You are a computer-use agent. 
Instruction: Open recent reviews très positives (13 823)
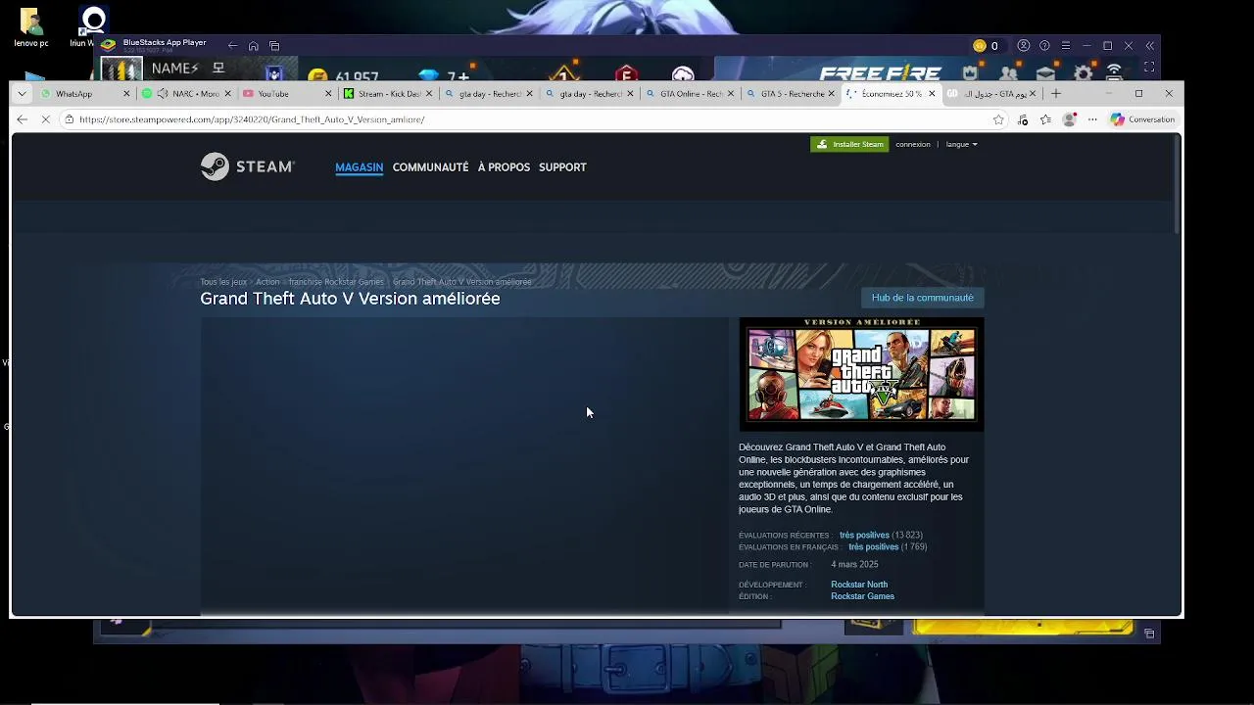coord(881,536)
